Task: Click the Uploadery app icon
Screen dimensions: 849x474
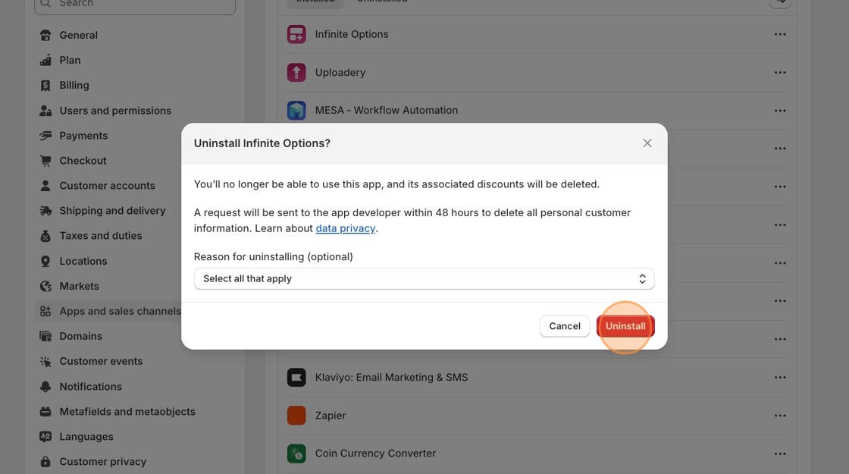Action: coord(296,72)
